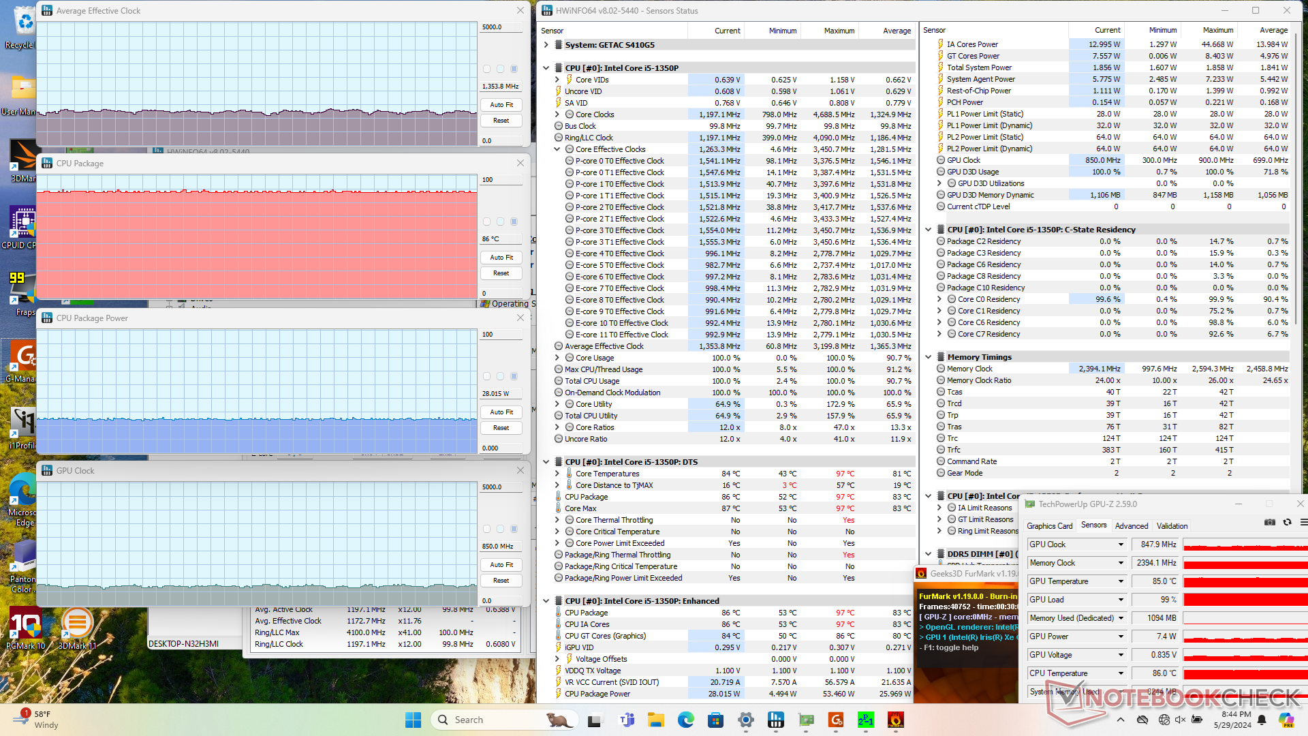
Task: Open GPU Temperature sensor dropdown in GPU-Z
Action: (x=1120, y=581)
